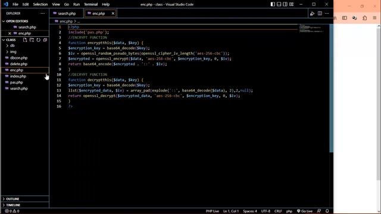
Task: Change indentation via Spaces: 4
Action: [250, 211]
